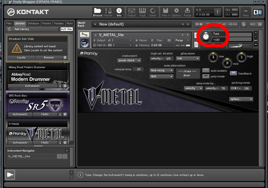Open the Options gear in toolbar
The image size is (268, 188).
point(176,12)
